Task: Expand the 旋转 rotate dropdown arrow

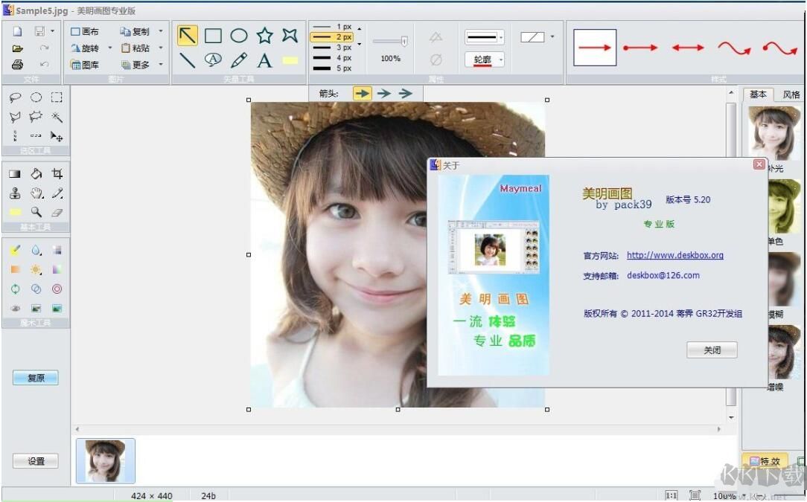Action: point(110,48)
